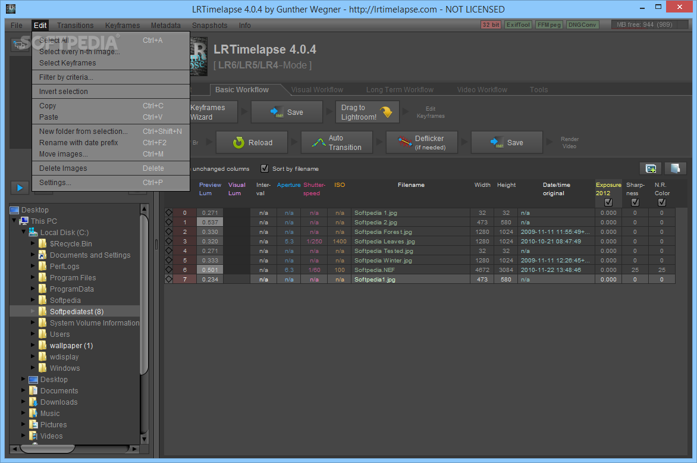697x463 pixels.
Task: Click the keyframe diamond for row 7
Action: 169,279
